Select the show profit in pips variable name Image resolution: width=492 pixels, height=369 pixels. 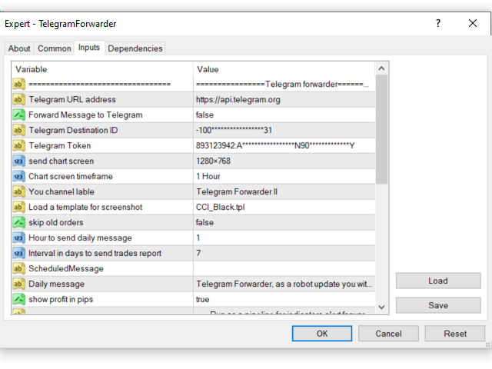pyautogui.click(x=61, y=300)
